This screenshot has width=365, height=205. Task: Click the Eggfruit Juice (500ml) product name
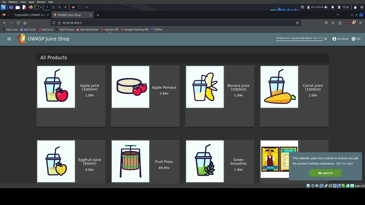tap(90, 162)
